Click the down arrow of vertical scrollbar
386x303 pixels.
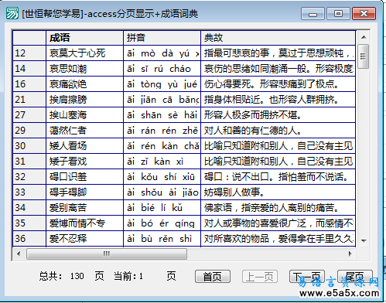click(364, 241)
